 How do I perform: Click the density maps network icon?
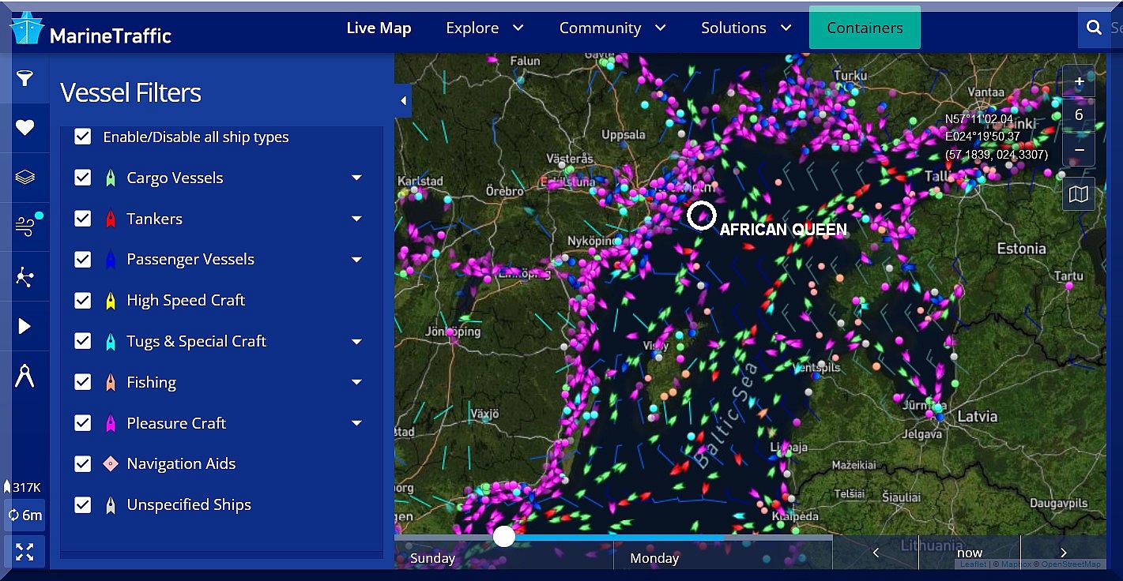(25, 277)
